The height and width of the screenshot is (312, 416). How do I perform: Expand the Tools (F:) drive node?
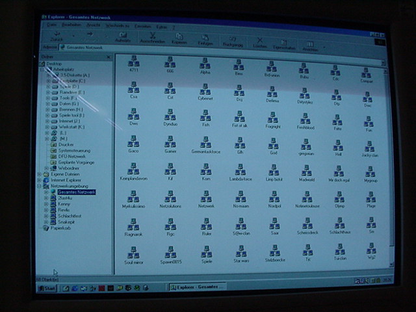pos(47,98)
